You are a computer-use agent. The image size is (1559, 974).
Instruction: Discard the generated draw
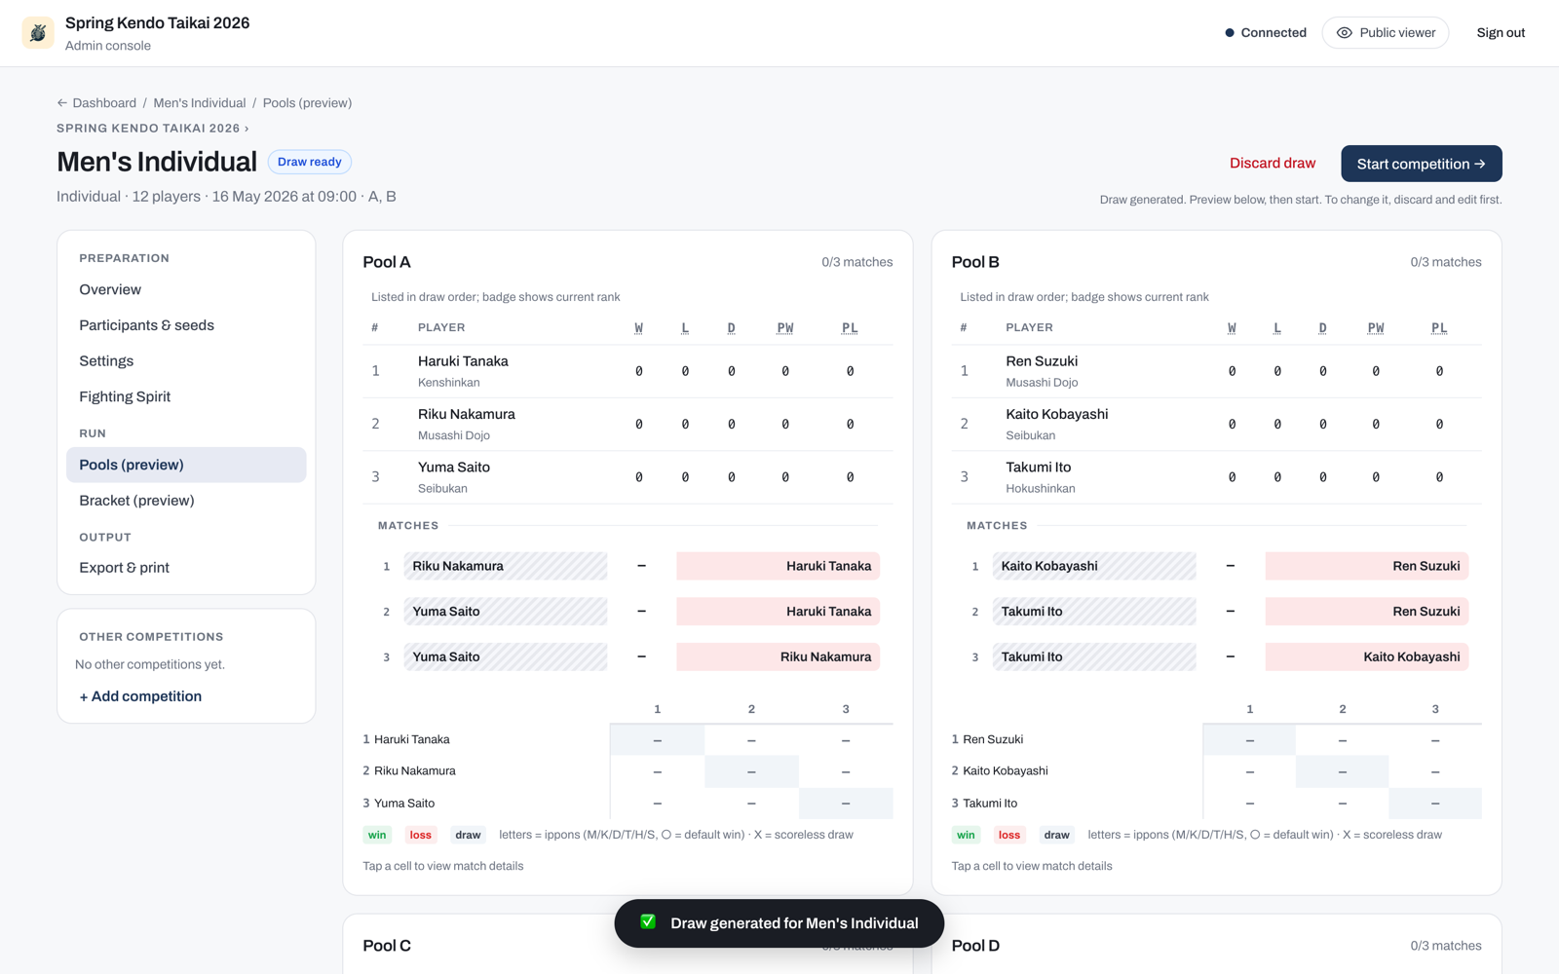tap(1272, 164)
